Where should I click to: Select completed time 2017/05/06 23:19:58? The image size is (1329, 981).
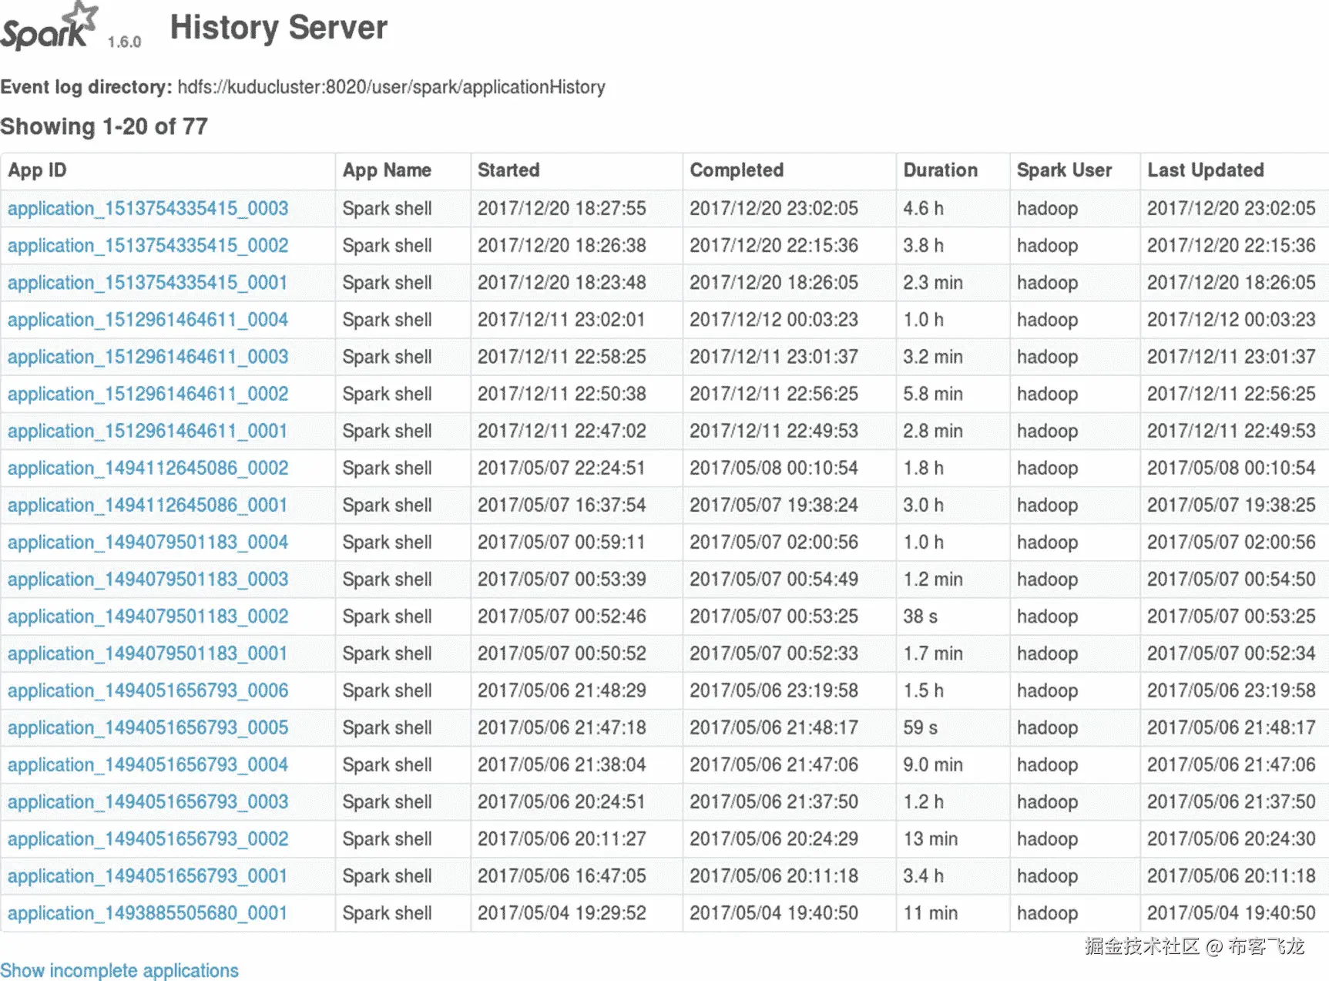tap(774, 690)
